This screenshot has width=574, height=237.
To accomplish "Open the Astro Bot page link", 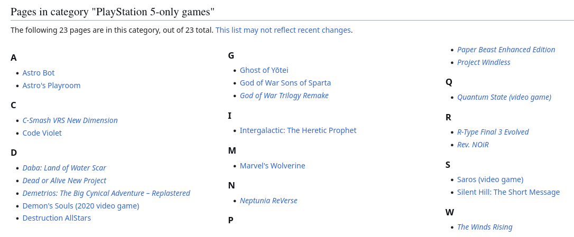I will (39, 73).
